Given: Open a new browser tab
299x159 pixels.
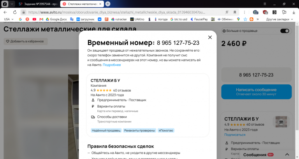Looking at the screenshot, I should [108, 4].
